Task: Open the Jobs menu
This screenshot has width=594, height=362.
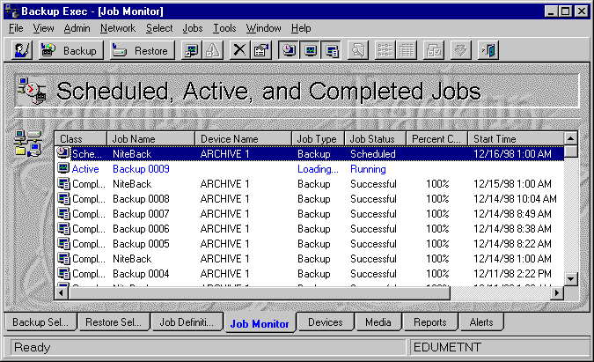Action: (193, 28)
